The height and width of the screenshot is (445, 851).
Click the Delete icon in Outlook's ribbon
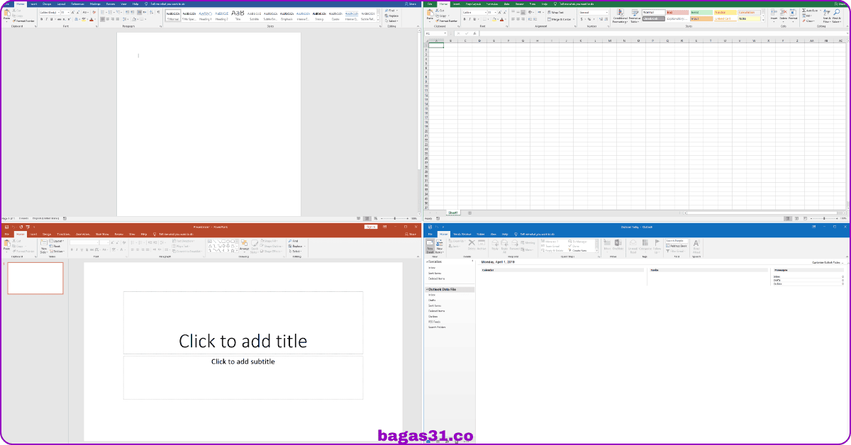[472, 242]
